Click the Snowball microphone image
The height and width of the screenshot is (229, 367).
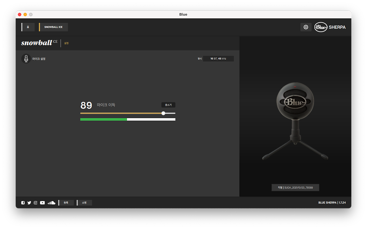point(295,121)
